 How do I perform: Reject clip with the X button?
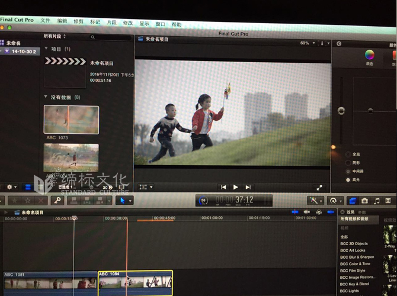tap(40, 201)
